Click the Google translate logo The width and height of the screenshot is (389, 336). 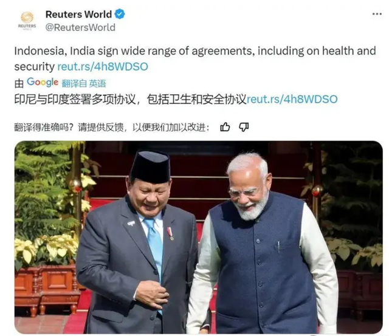coord(43,82)
